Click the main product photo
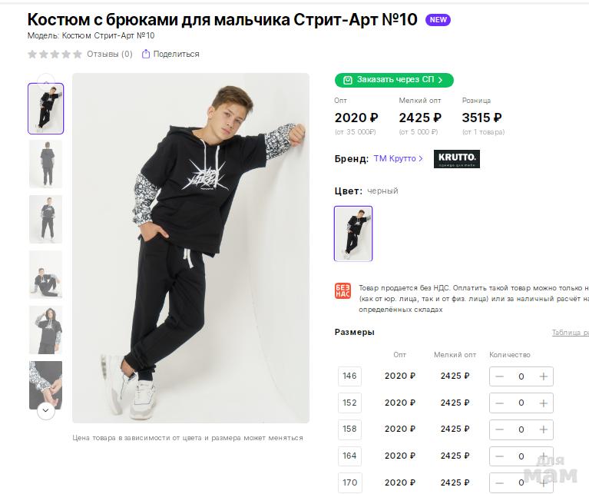The height and width of the screenshot is (494, 589). point(190,247)
